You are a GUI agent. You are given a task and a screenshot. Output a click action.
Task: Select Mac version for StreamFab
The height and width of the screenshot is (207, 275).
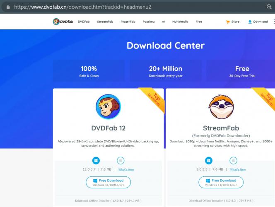[233, 160]
